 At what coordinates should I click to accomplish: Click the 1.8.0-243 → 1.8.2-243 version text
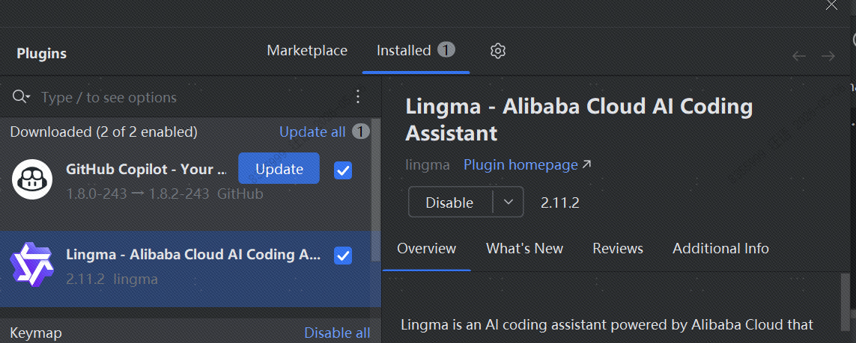[138, 194]
